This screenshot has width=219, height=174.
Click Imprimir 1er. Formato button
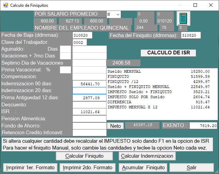30,168
